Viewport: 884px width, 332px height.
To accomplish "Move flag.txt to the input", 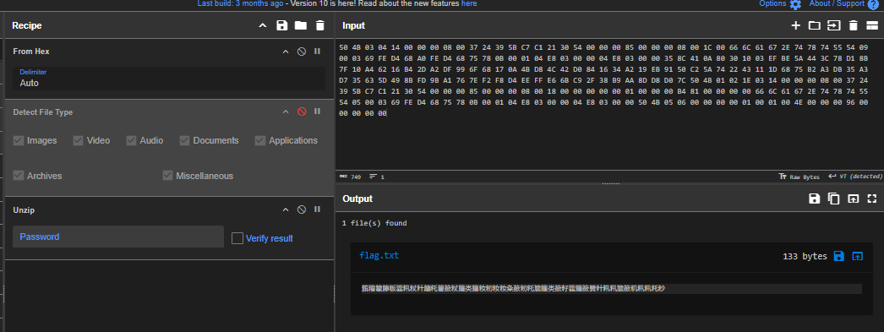I will coord(858,256).
